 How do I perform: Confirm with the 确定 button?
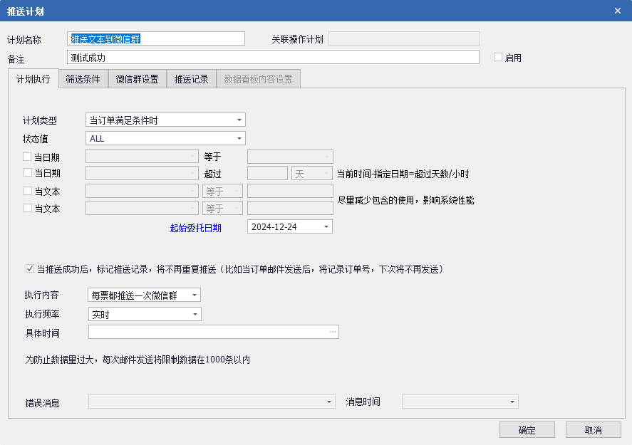(x=527, y=430)
